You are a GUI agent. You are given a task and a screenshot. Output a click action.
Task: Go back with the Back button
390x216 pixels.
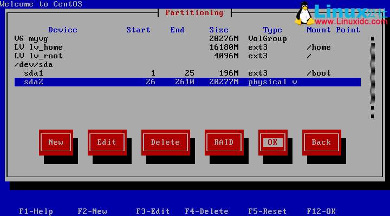(x=321, y=143)
